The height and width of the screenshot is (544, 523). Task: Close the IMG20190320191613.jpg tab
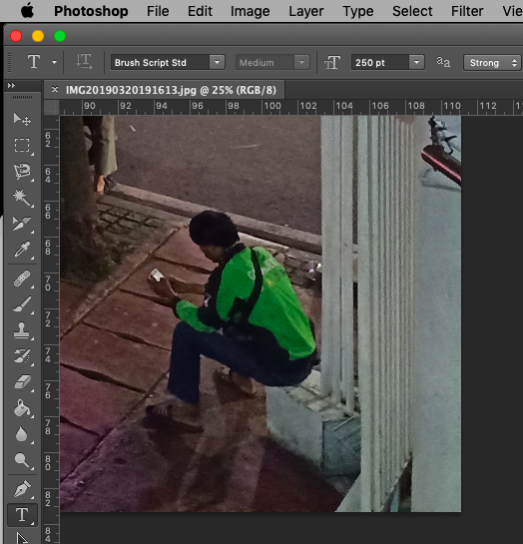(55, 90)
